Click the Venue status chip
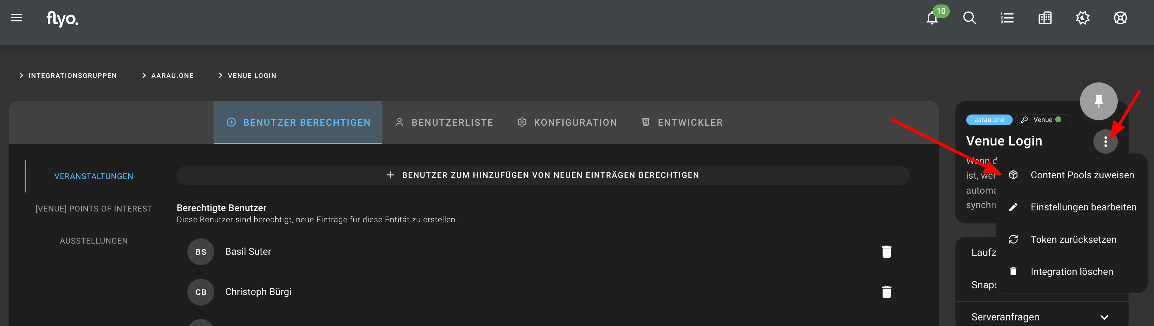This screenshot has width=1154, height=326. [1043, 120]
